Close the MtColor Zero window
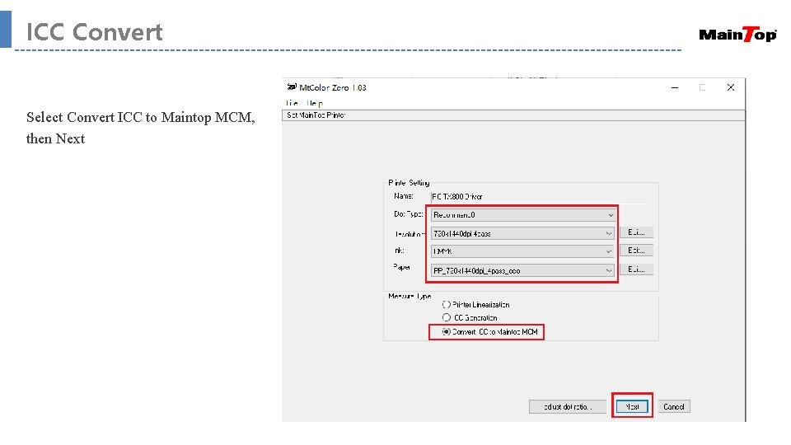 [731, 88]
